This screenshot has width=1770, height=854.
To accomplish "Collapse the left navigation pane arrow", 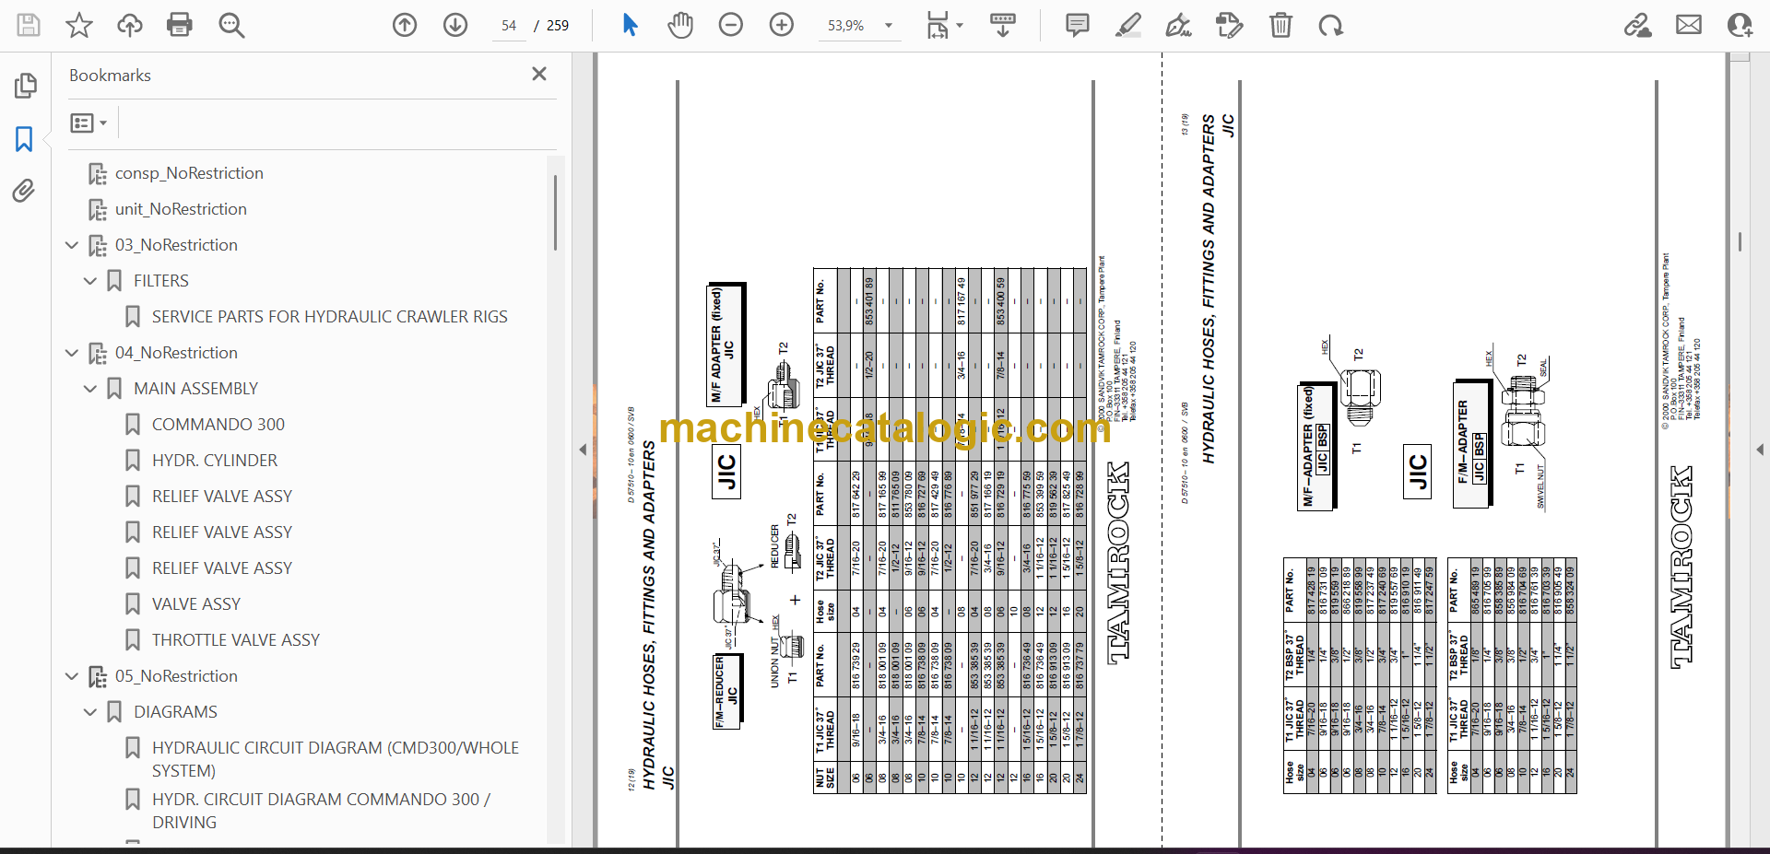I will click(x=583, y=450).
